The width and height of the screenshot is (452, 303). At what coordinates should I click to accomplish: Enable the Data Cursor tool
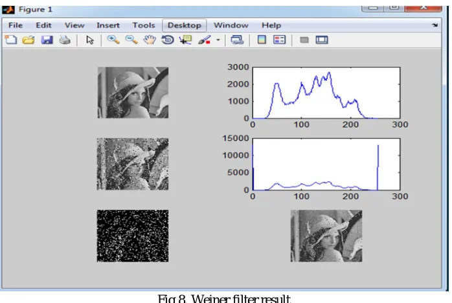click(185, 39)
